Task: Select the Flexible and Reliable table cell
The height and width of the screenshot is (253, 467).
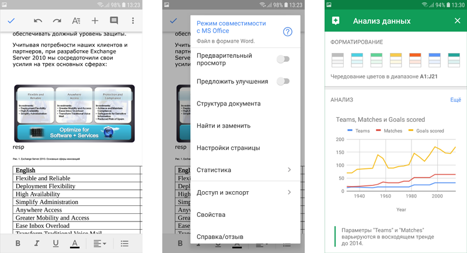Action: 76,178
